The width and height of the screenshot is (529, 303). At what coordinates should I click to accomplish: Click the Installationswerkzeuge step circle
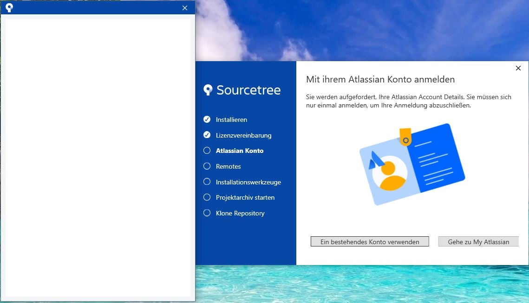pyautogui.click(x=207, y=182)
